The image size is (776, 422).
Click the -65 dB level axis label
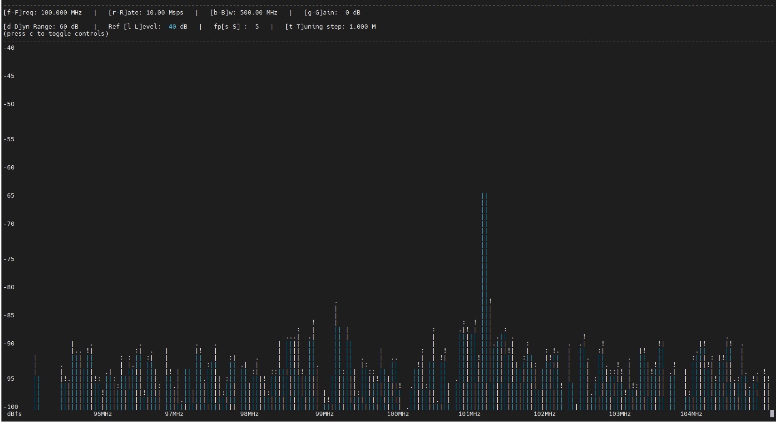point(9,196)
